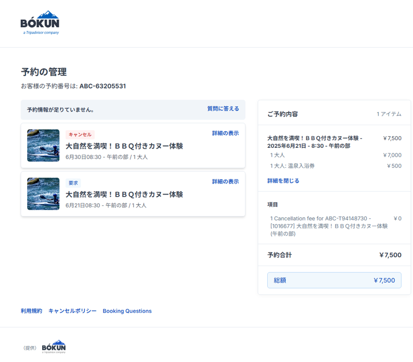Click 質問に答える to answer booking questions
The height and width of the screenshot is (362, 413).
[x=223, y=109]
